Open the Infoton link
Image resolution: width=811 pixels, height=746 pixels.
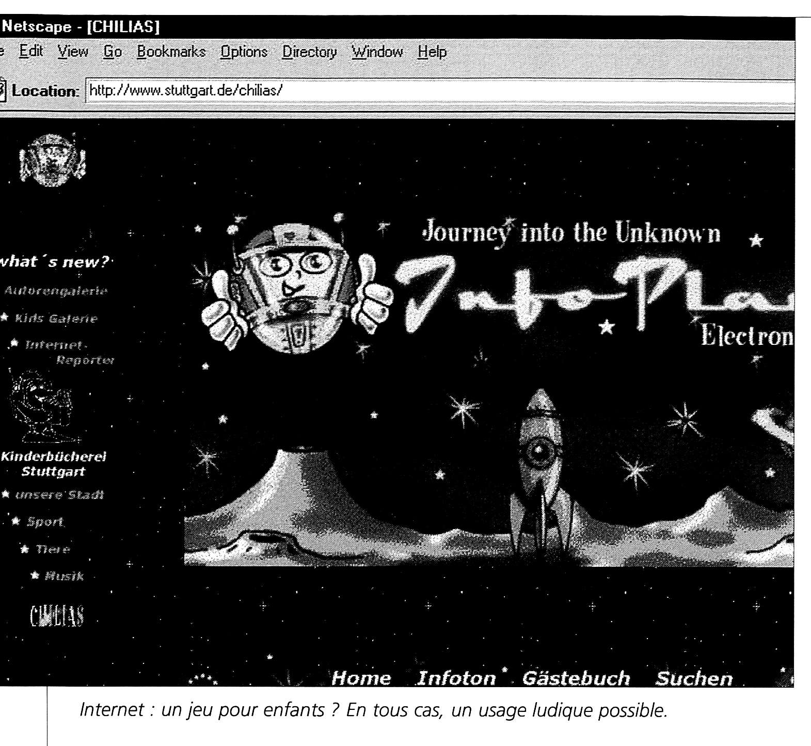point(456,678)
